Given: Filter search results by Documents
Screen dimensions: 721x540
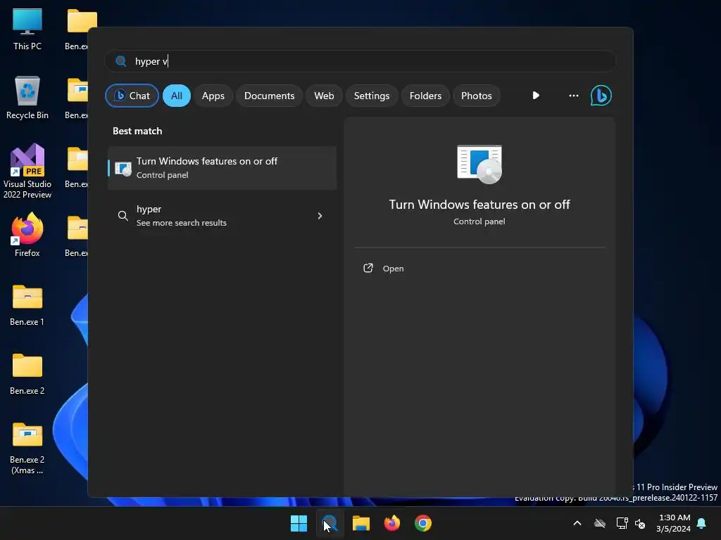Looking at the screenshot, I should click(269, 96).
